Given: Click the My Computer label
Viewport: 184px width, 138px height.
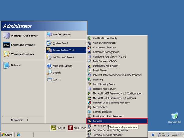Looking at the screenshot, I should (x=62, y=35).
